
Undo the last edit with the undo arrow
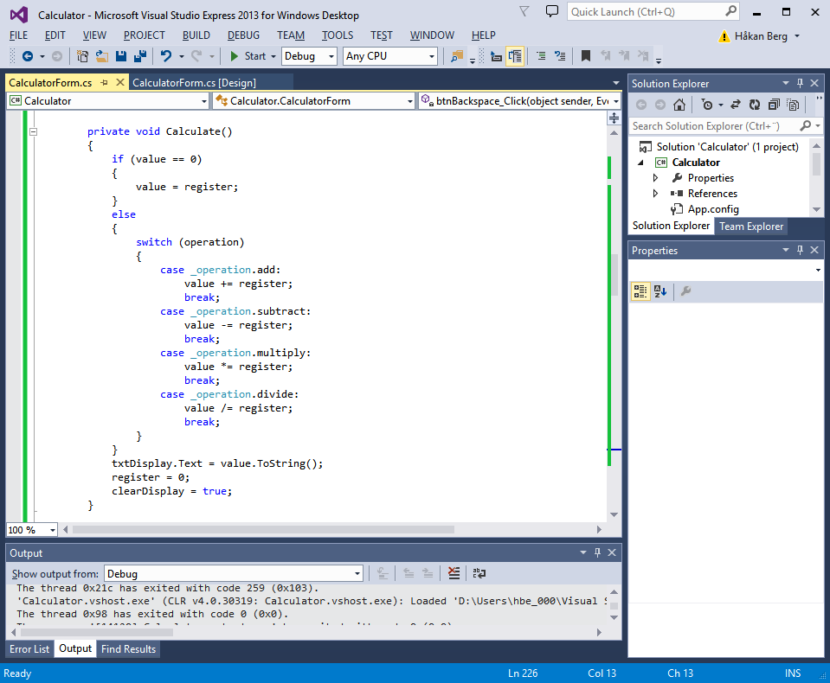coord(166,56)
